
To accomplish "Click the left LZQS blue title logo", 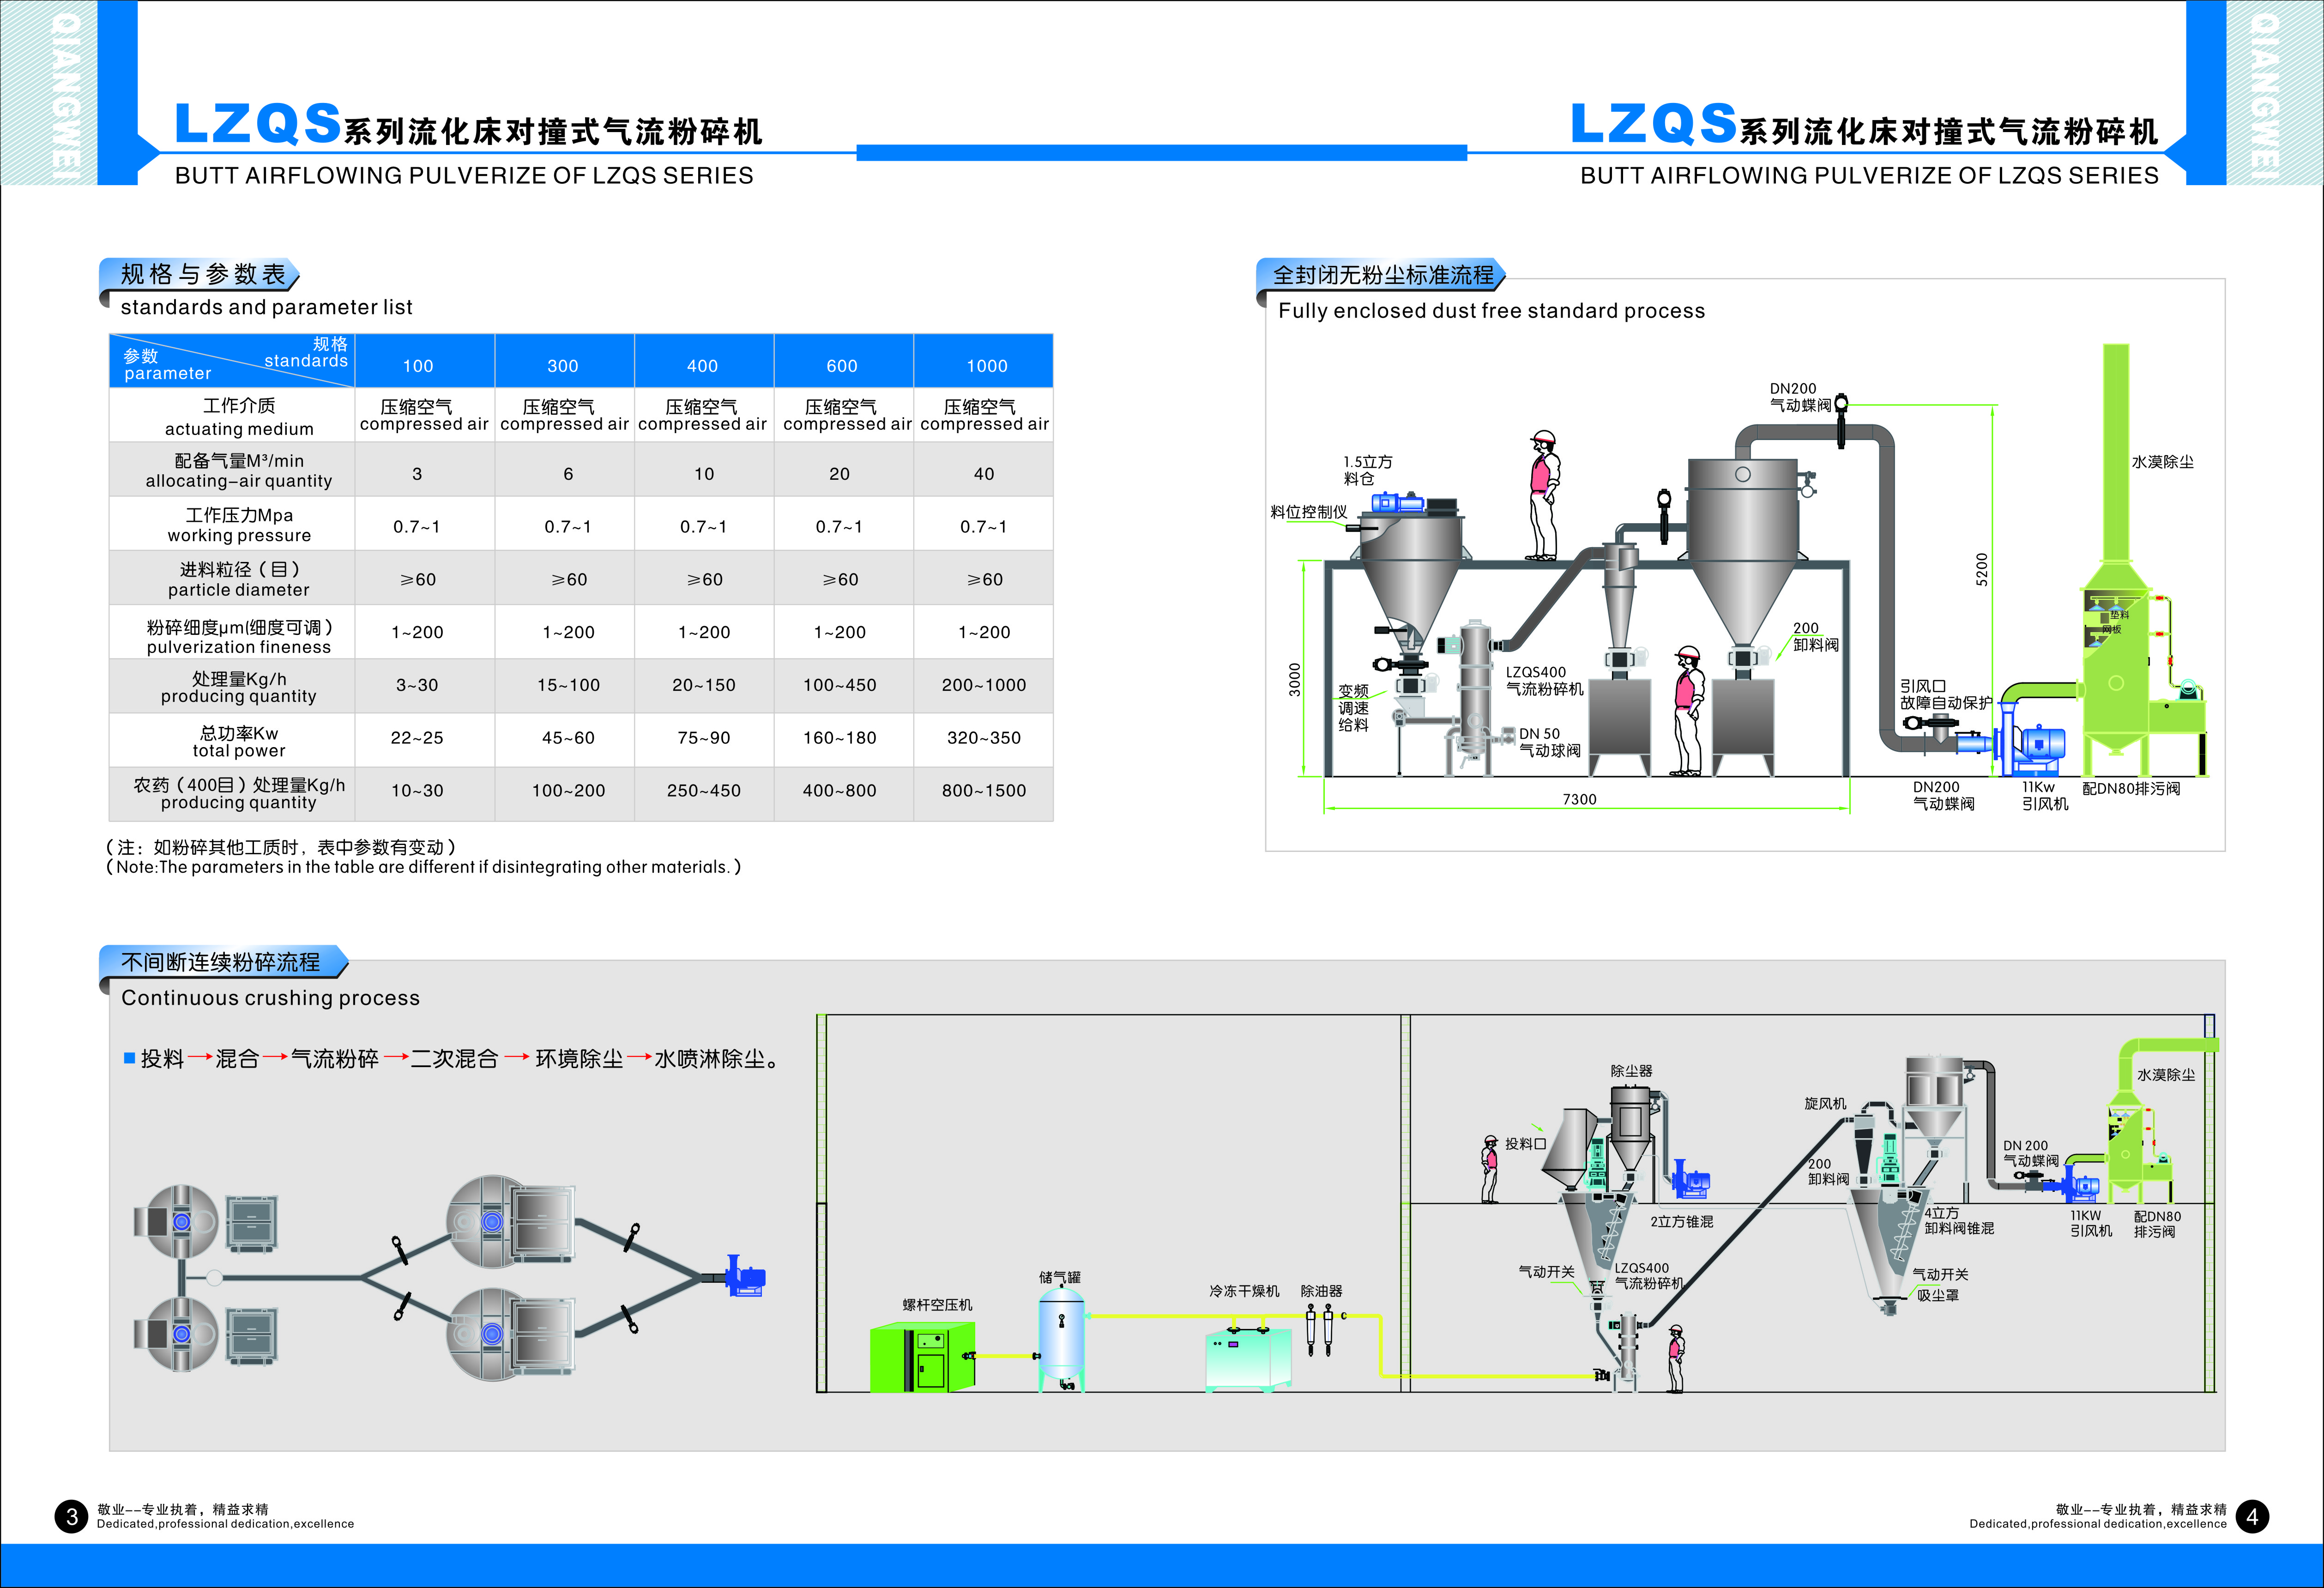I will pos(258,125).
